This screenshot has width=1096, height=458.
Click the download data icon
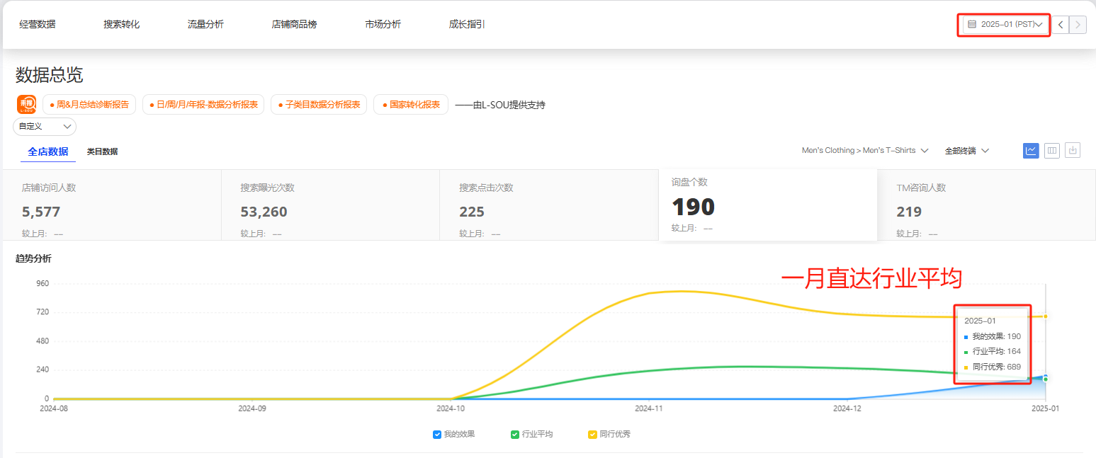tap(1073, 150)
